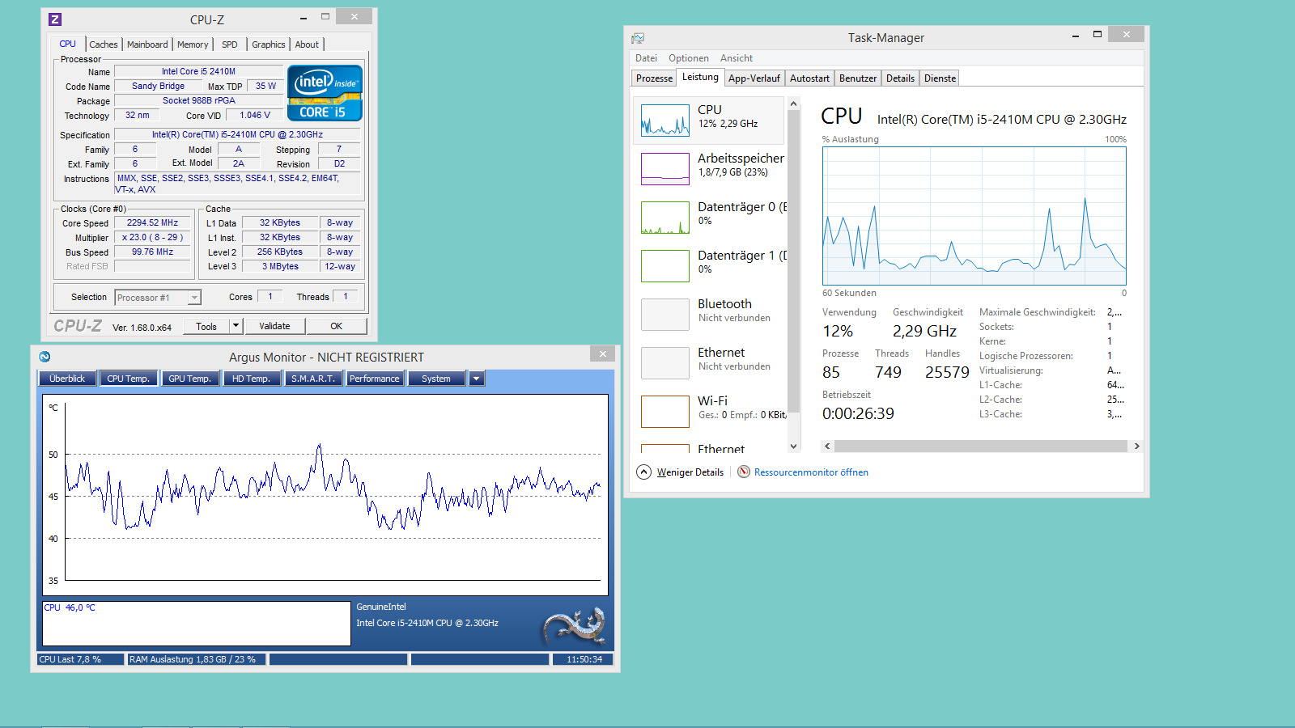Click the 11:50:34 clock in Argus status bar
1295x728 pixels.
click(x=584, y=659)
